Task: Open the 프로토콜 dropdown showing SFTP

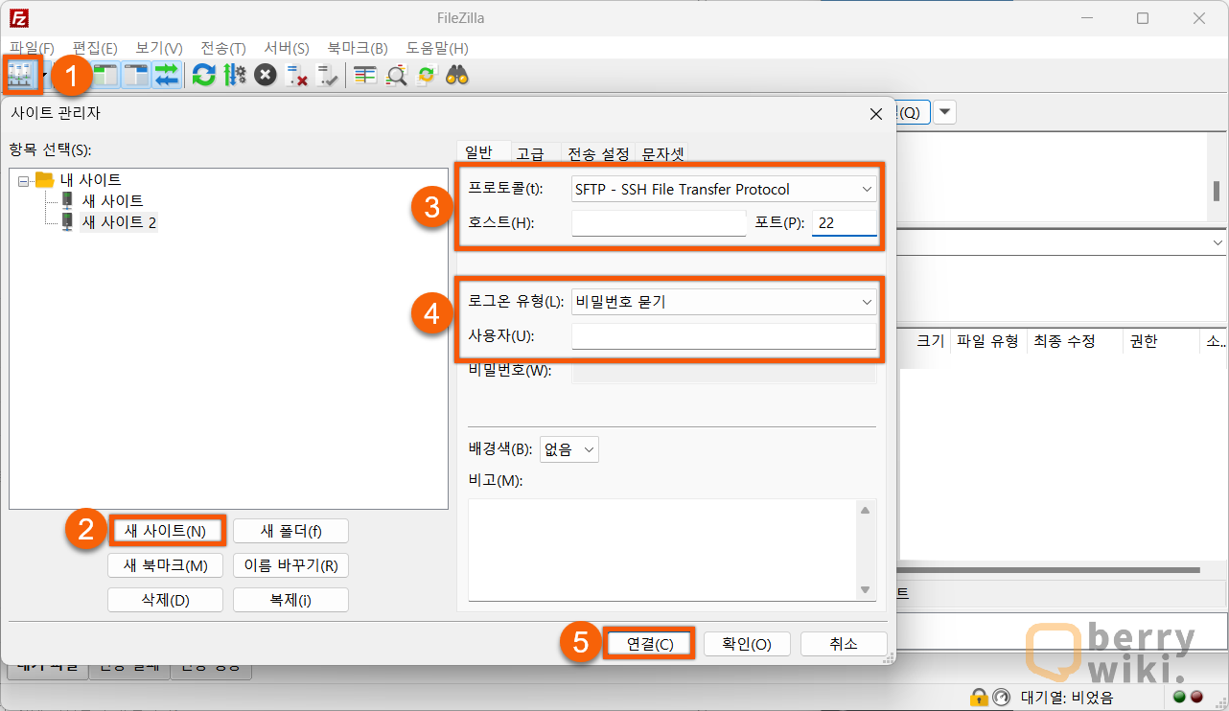Action: pyautogui.click(x=724, y=189)
